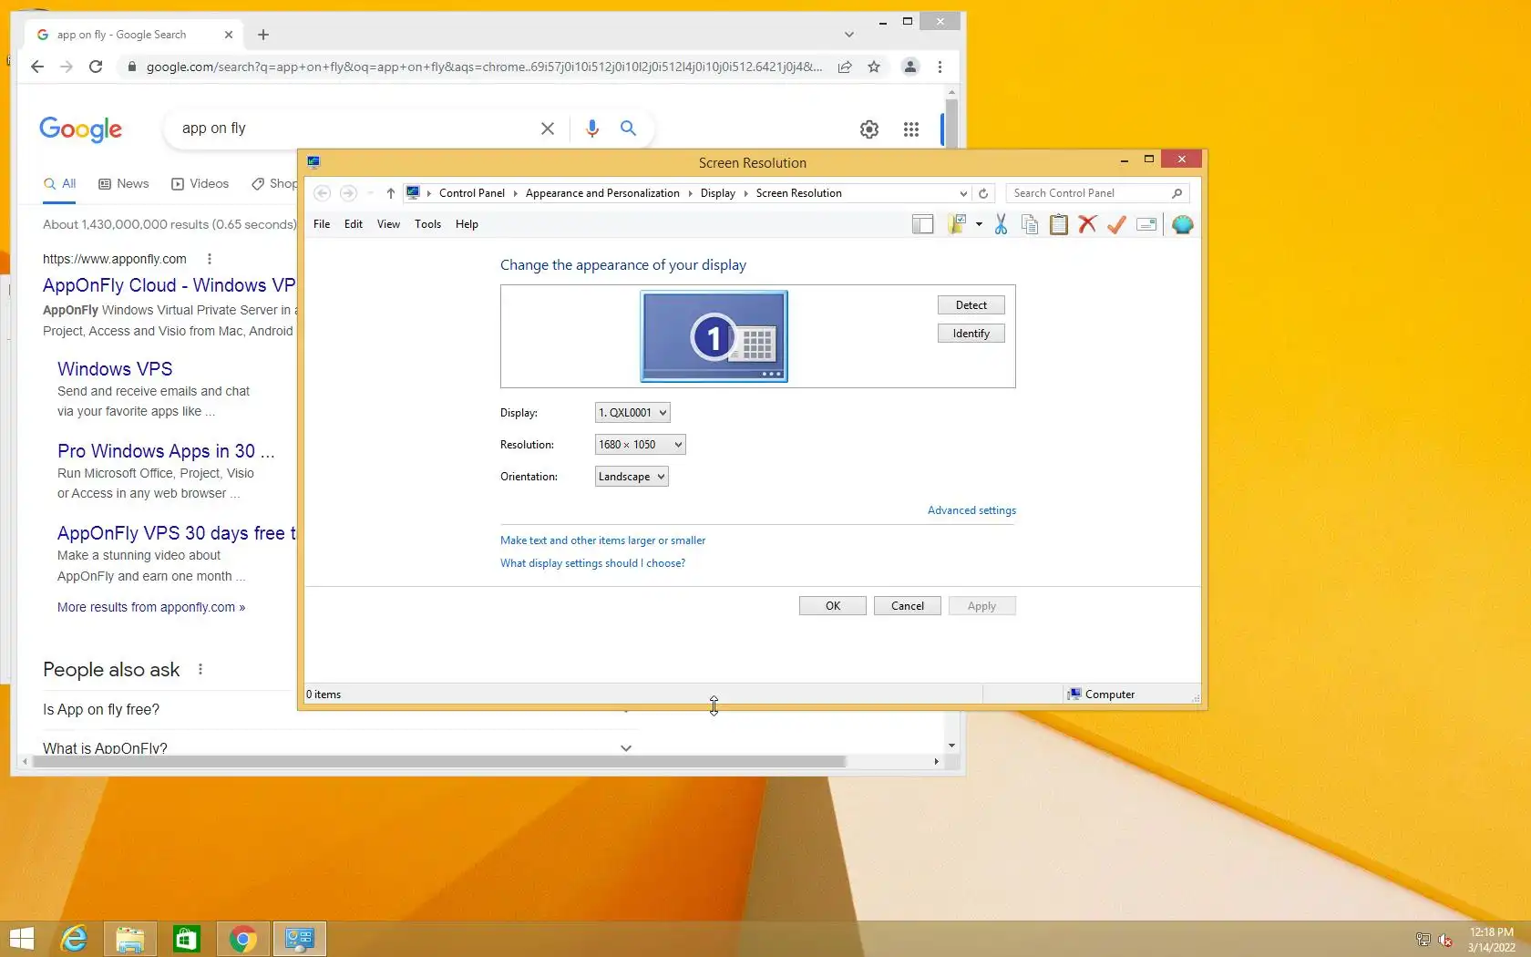Image resolution: width=1531 pixels, height=957 pixels.
Task: Click the Google voice search microphone
Action: point(592,129)
